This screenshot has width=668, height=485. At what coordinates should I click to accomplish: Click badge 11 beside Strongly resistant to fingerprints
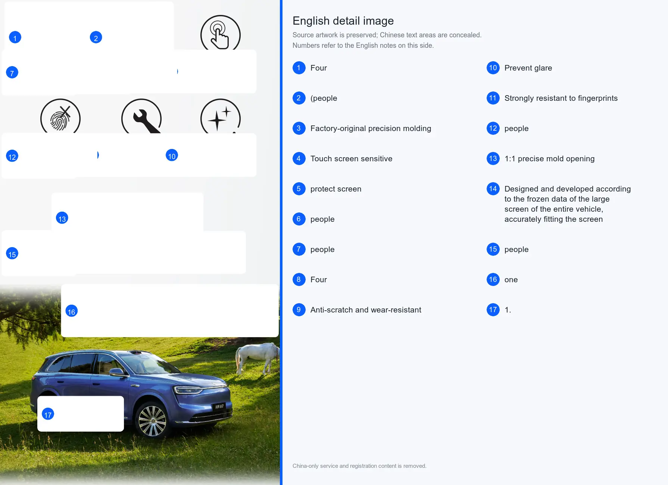[493, 98]
